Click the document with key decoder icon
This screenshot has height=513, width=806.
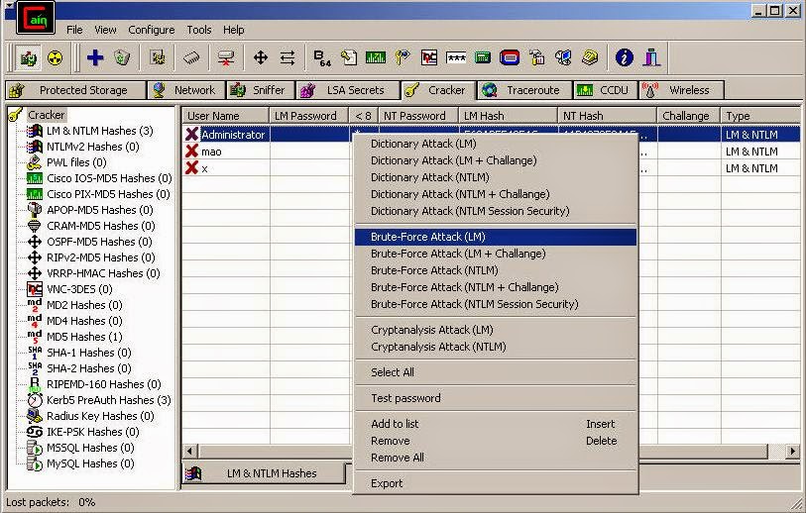[x=349, y=57]
